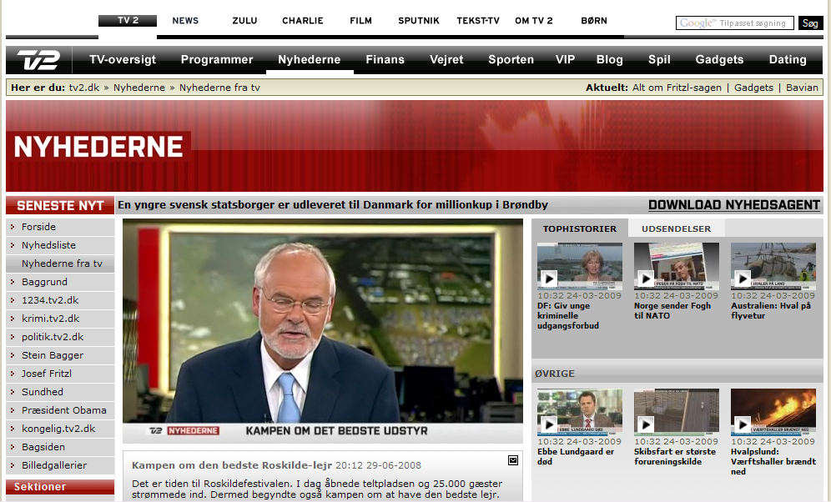This screenshot has height=502, width=831.
Task: Click the Søg search button
Action: click(x=810, y=23)
